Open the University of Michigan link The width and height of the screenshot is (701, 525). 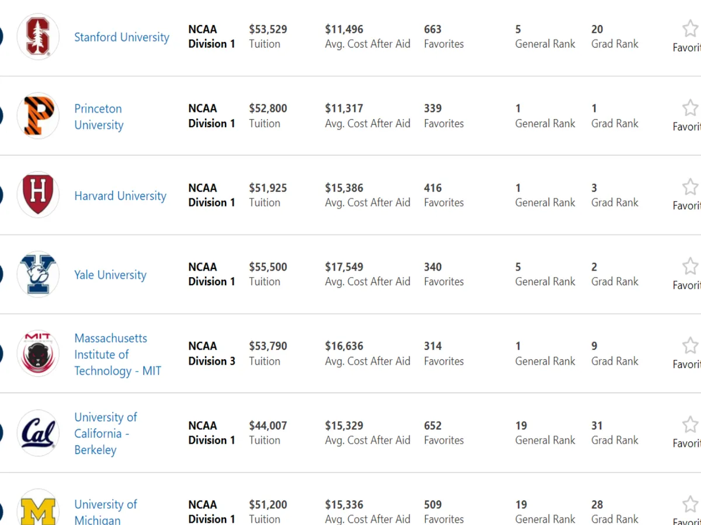tap(105, 512)
